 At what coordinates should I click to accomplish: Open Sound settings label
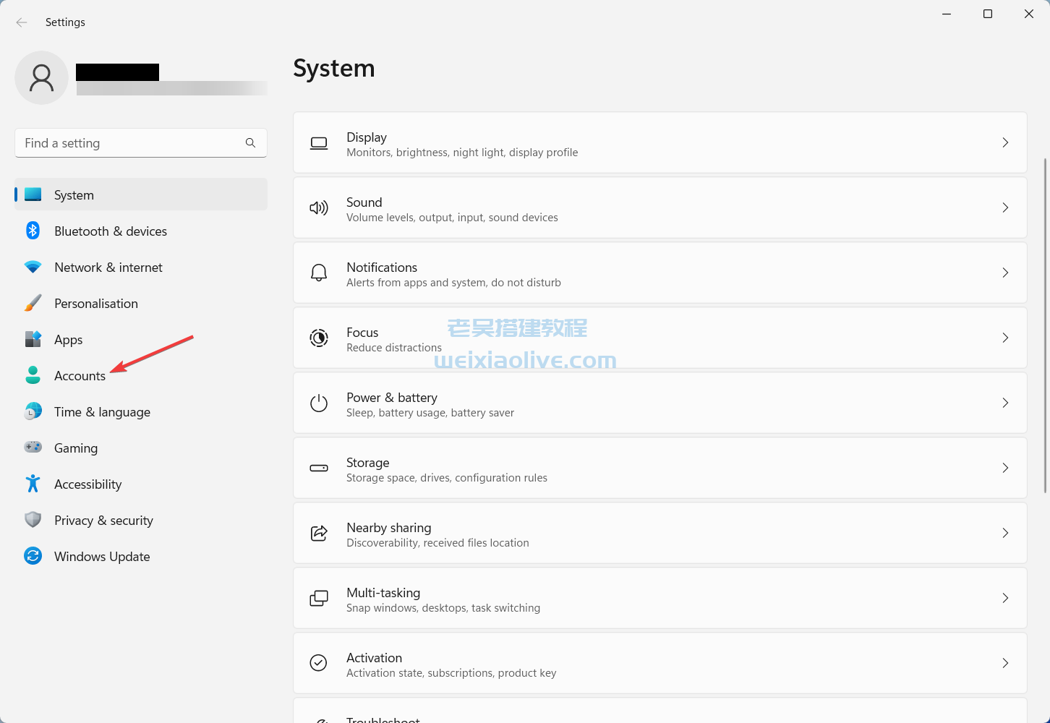click(364, 202)
